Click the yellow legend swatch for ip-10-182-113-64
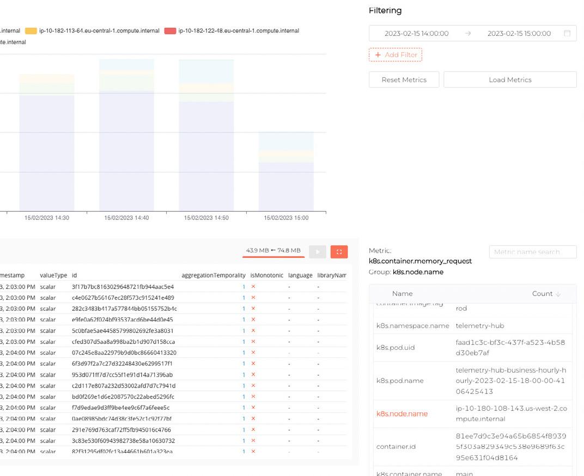Screen dimensions: 584x476 [x=31, y=31]
